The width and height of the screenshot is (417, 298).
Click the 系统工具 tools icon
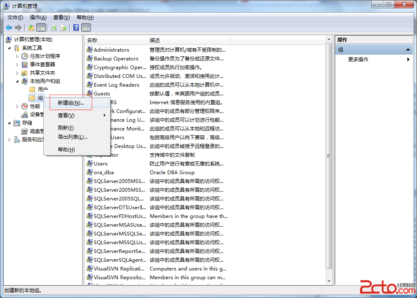[17, 48]
